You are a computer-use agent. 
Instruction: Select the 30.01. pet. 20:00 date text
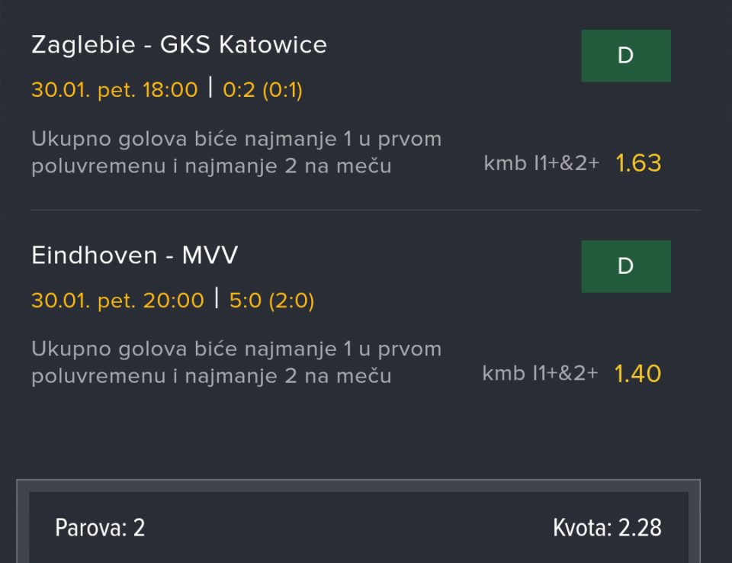117,301
